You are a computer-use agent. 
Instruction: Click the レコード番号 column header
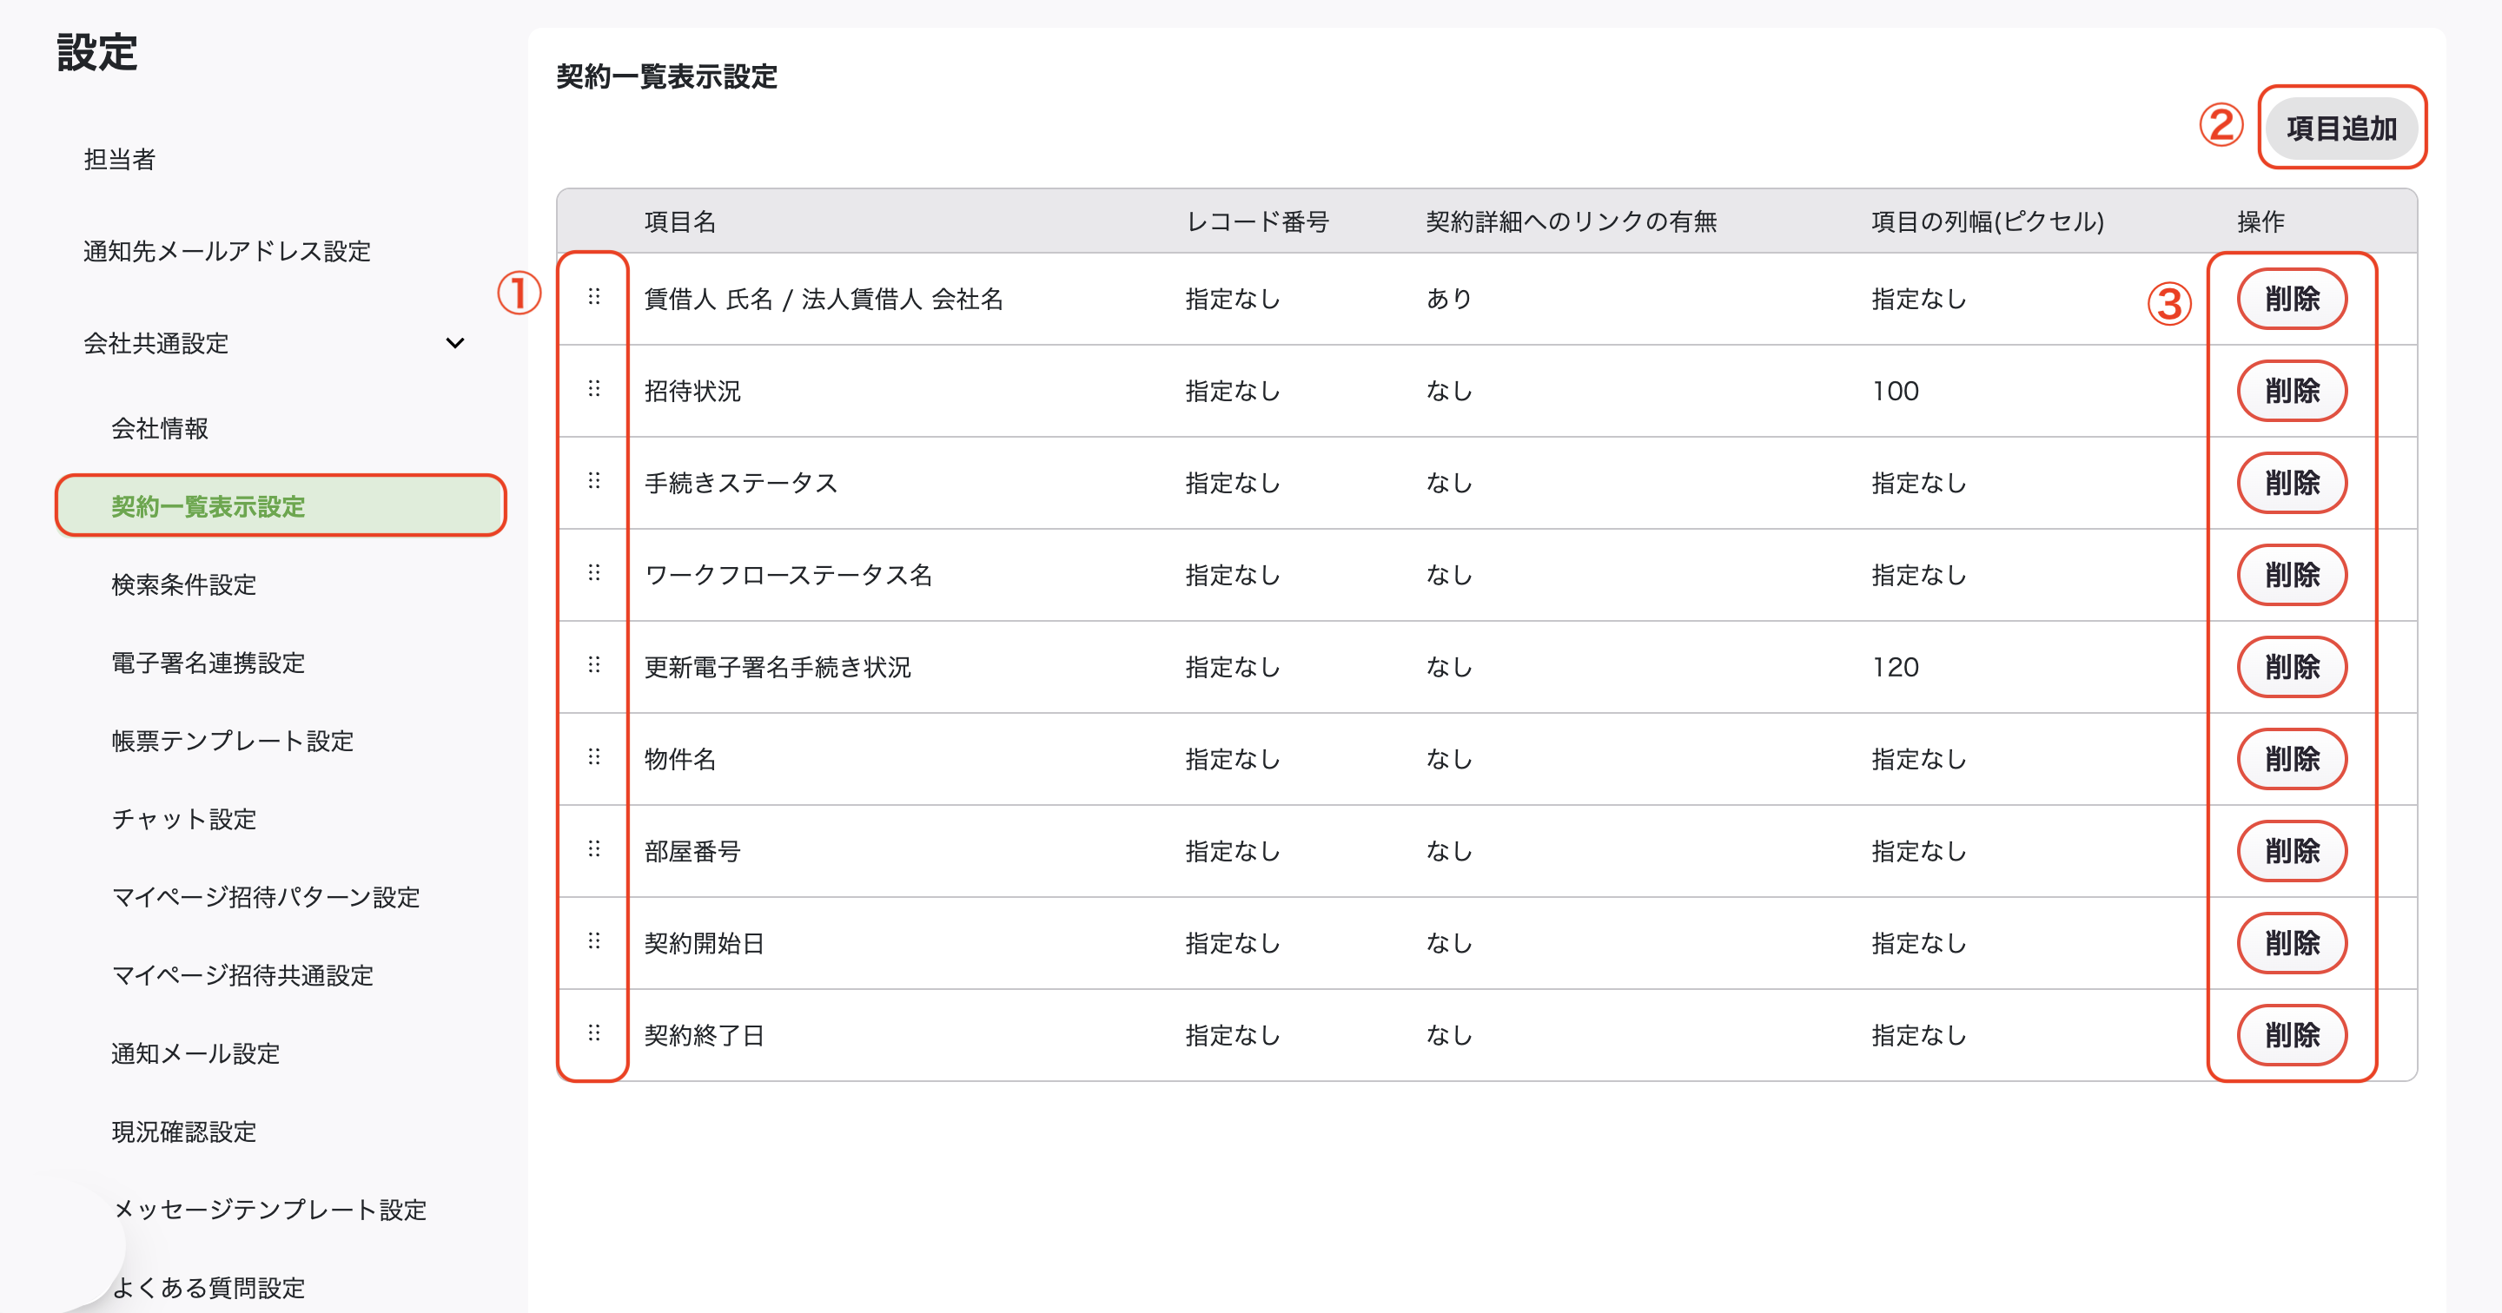[1257, 221]
